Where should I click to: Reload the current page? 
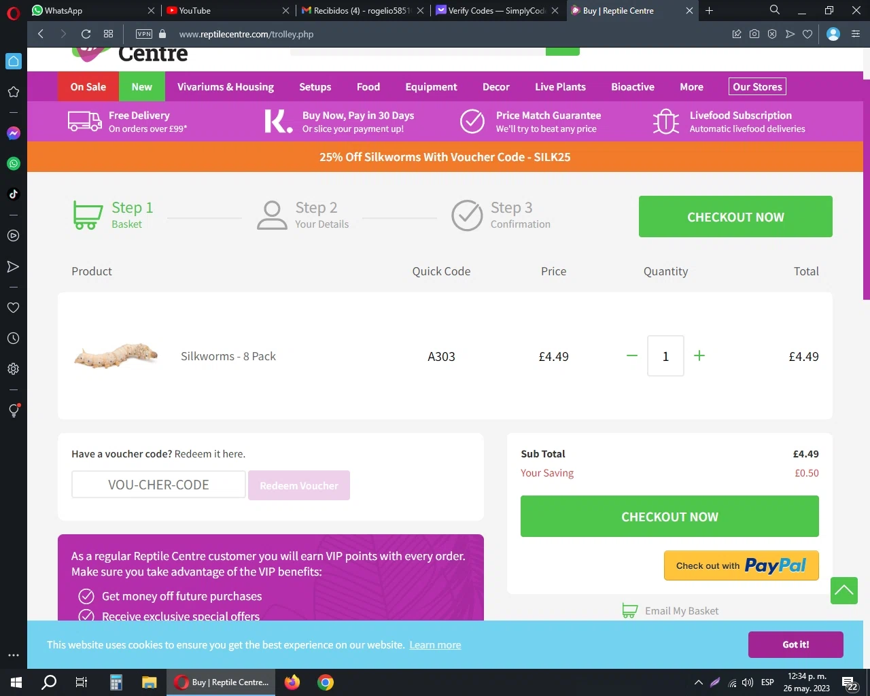click(x=86, y=34)
